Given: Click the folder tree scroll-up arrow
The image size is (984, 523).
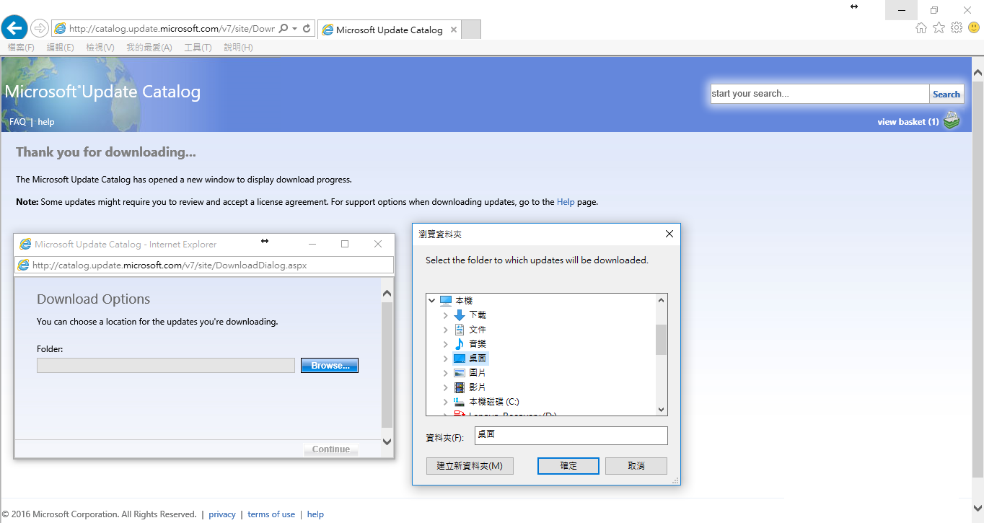Looking at the screenshot, I should (x=661, y=300).
